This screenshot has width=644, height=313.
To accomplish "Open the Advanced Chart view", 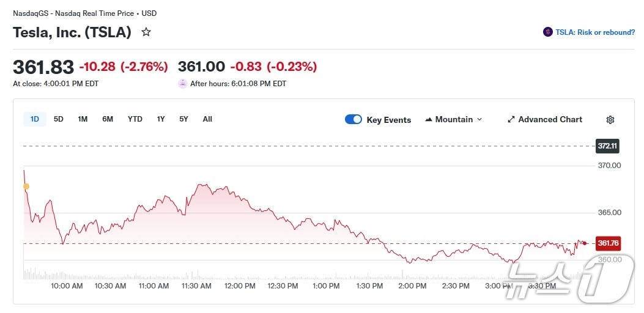I will (550, 120).
